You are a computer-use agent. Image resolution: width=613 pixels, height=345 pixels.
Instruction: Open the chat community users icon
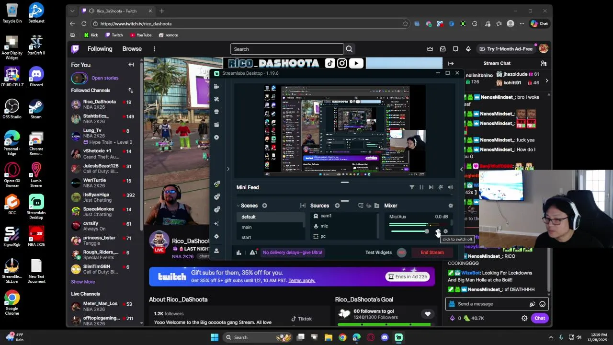point(544,63)
